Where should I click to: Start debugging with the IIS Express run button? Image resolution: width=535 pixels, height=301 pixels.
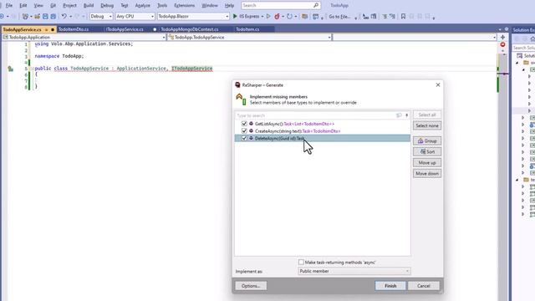[246, 16]
